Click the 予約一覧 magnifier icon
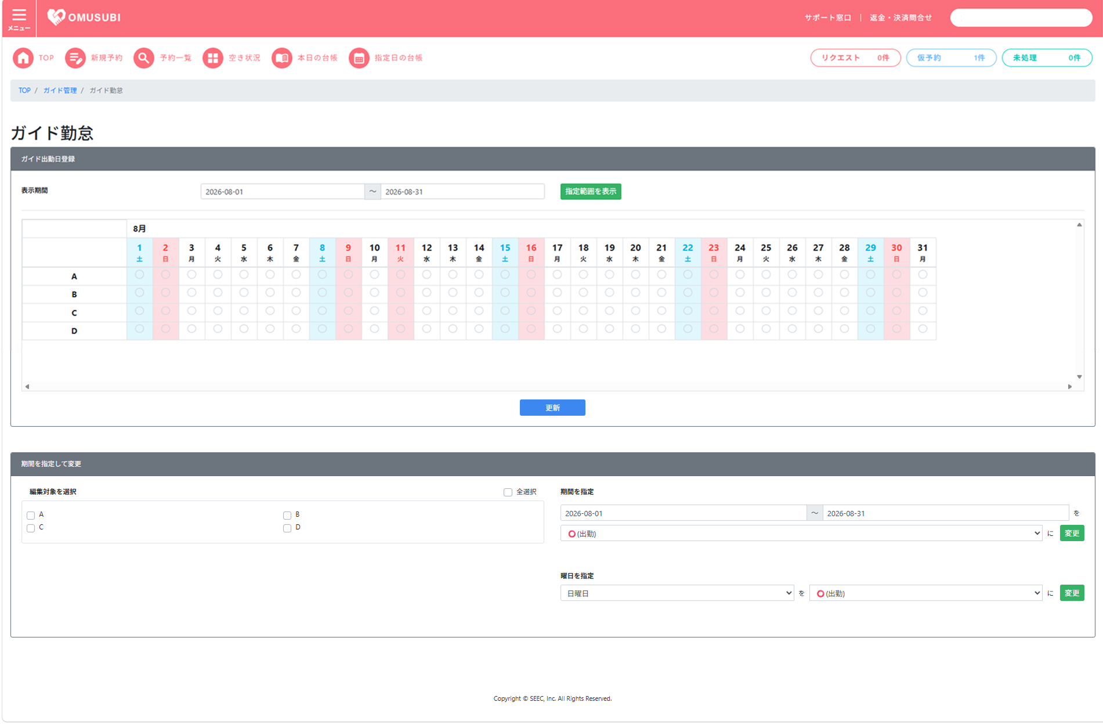The image size is (1103, 724). pos(144,58)
